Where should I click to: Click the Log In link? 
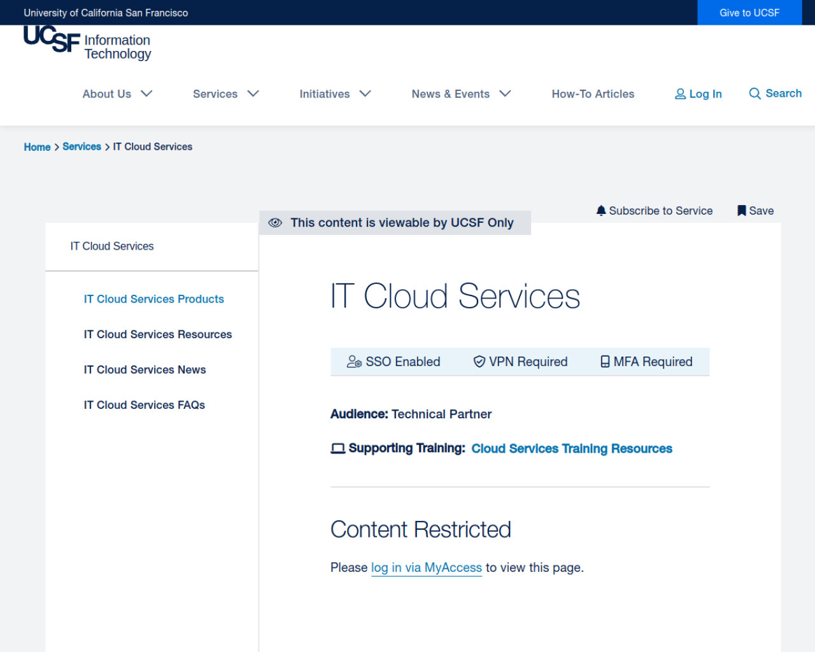pyautogui.click(x=705, y=94)
